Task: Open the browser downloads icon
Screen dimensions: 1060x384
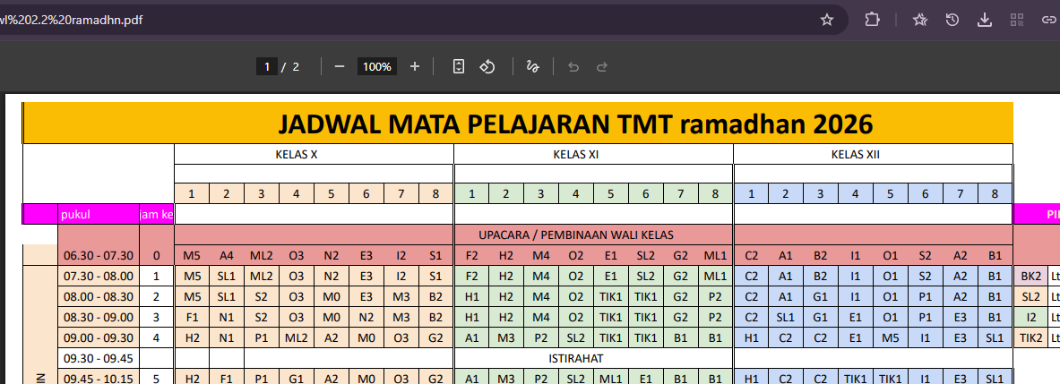Action: coord(985,20)
